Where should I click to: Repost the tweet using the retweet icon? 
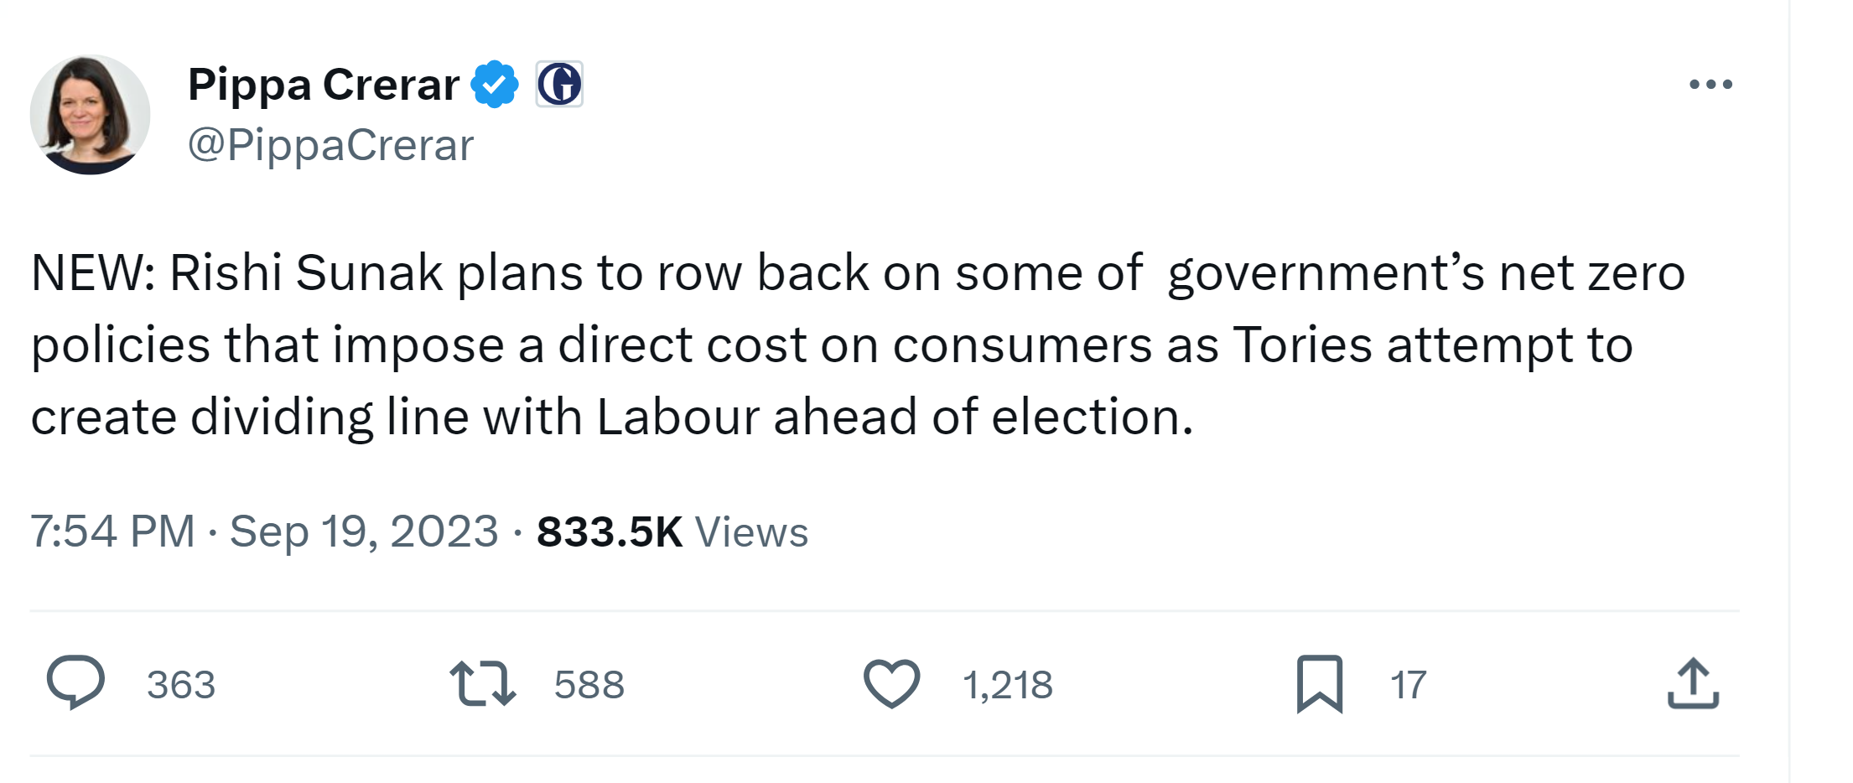pyautogui.click(x=482, y=683)
